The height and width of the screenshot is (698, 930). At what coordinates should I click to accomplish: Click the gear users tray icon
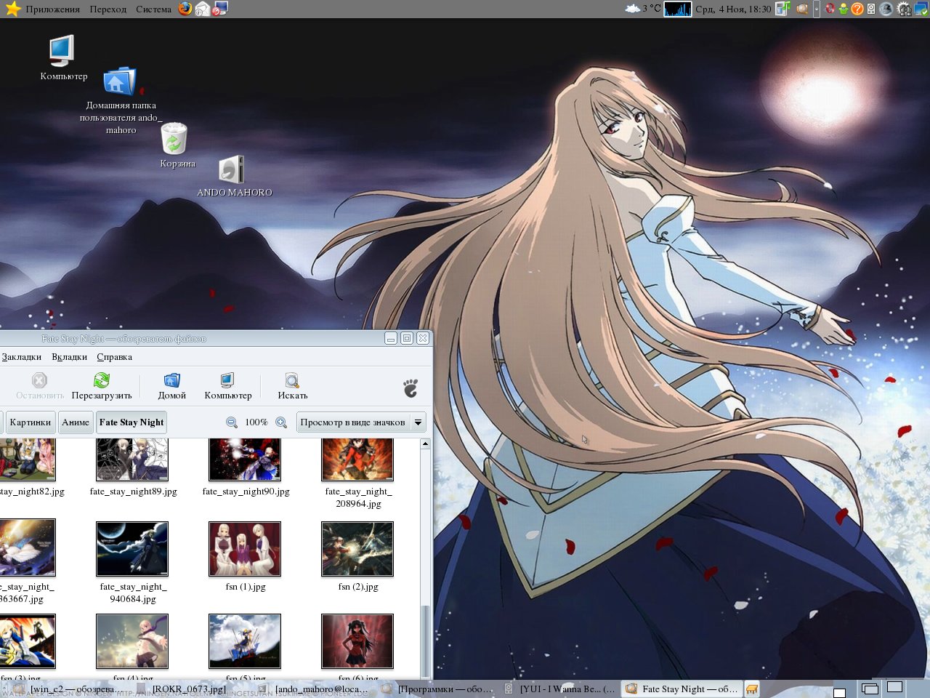coord(904,9)
